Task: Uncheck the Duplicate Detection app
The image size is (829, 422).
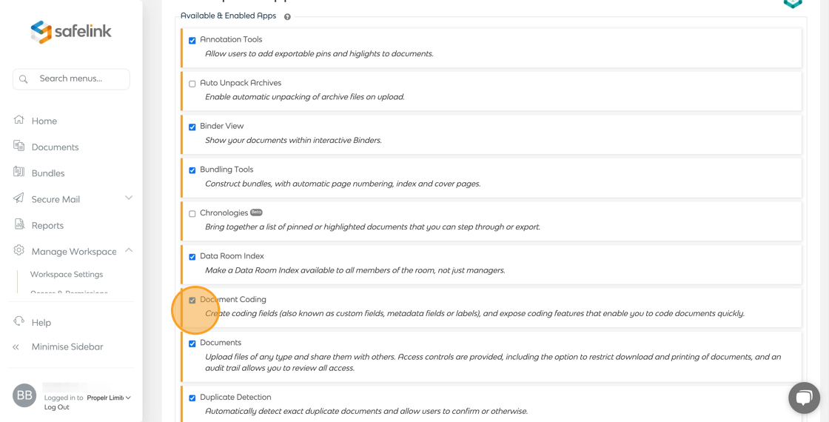Action: tap(192, 398)
